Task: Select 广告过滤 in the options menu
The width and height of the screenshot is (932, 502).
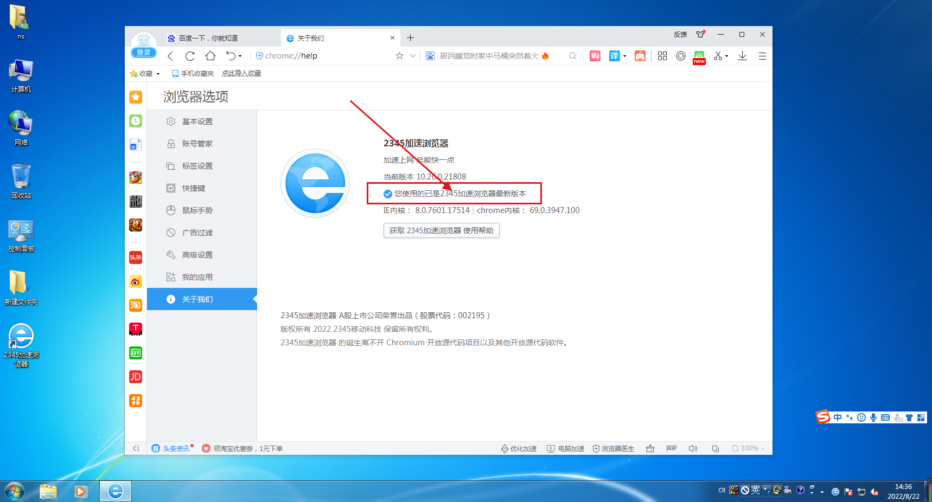Action: click(x=202, y=233)
